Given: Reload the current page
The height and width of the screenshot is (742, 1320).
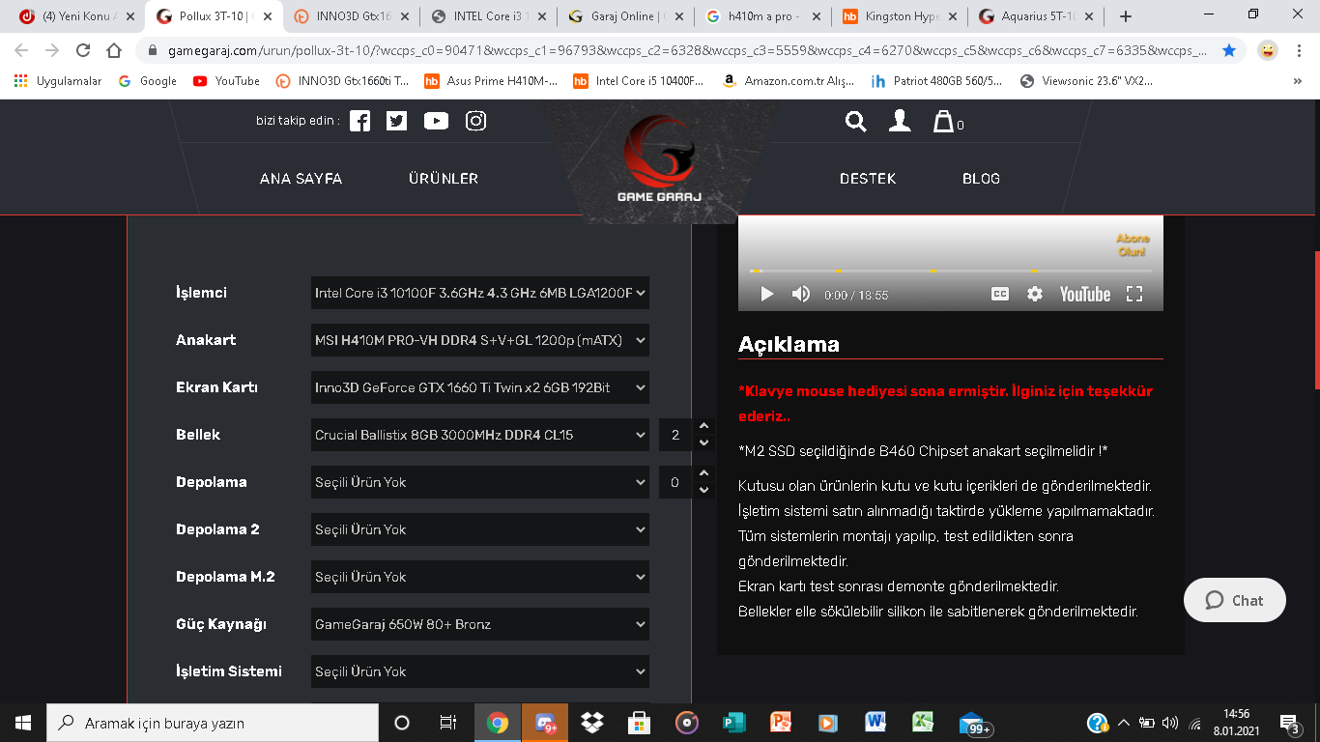Looking at the screenshot, I should [83, 50].
